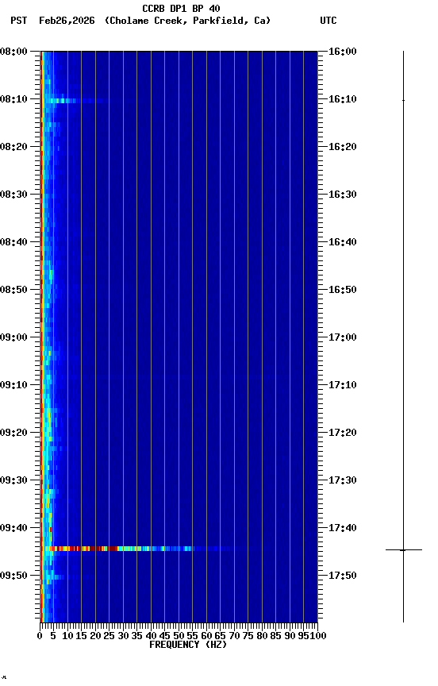The height and width of the screenshot is (686, 438).
Task: Click the 09:30 PST time label
Action: pos(13,481)
